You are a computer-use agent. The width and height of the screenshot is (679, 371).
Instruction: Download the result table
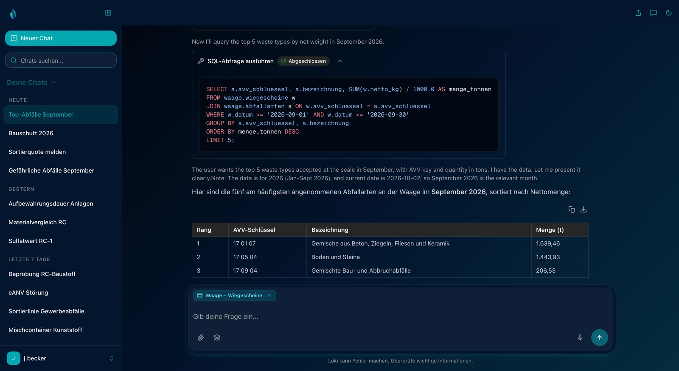pos(584,209)
